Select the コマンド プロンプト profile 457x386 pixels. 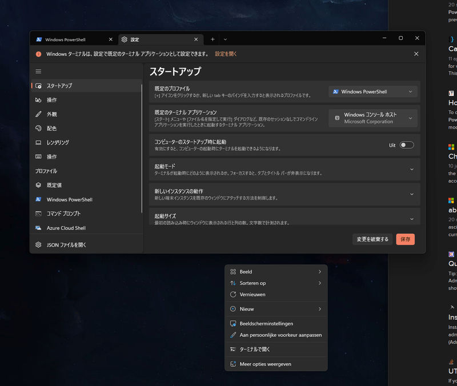[x=87, y=214]
